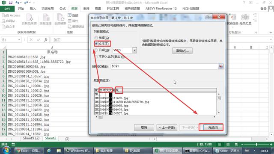This screenshot has width=274, height=154.
Task: Click into the Destination field showing $B$1
Action: point(164,66)
